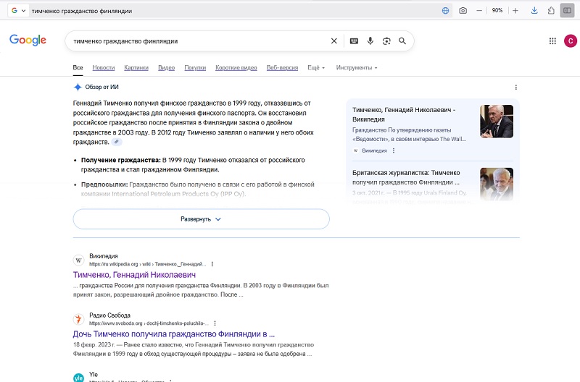Switch to the Короткие видео tab
The width and height of the screenshot is (580, 382).
[x=236, y=67]
